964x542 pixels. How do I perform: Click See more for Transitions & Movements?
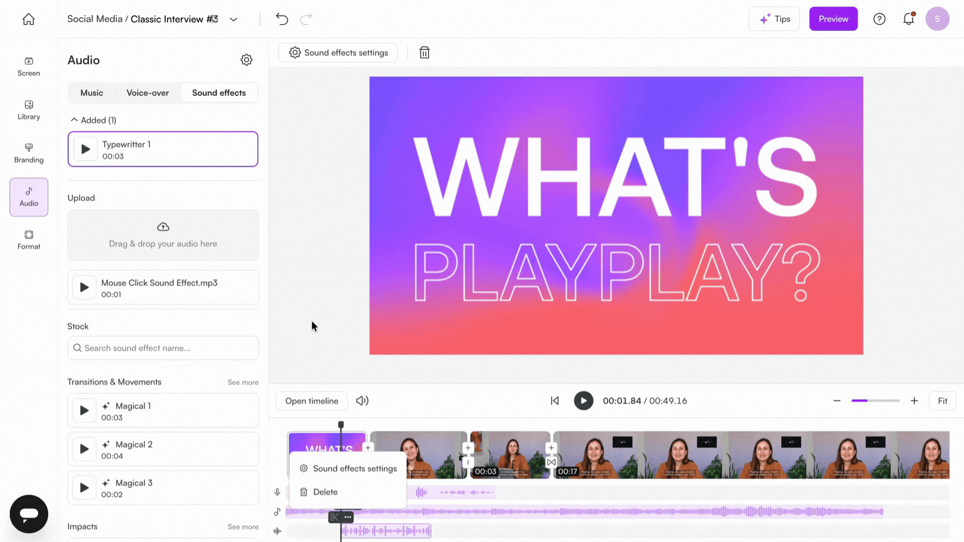point(243,382)
